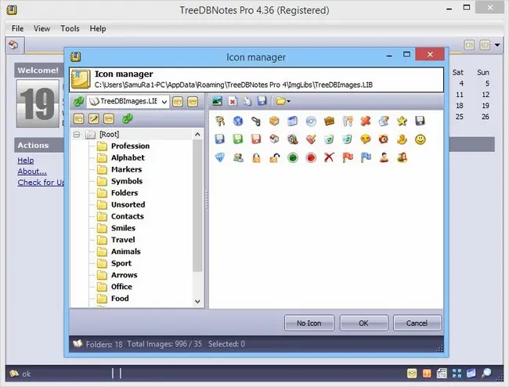Select the yellow rubber duck icon

pyautogui.click(x=402, y=139)
